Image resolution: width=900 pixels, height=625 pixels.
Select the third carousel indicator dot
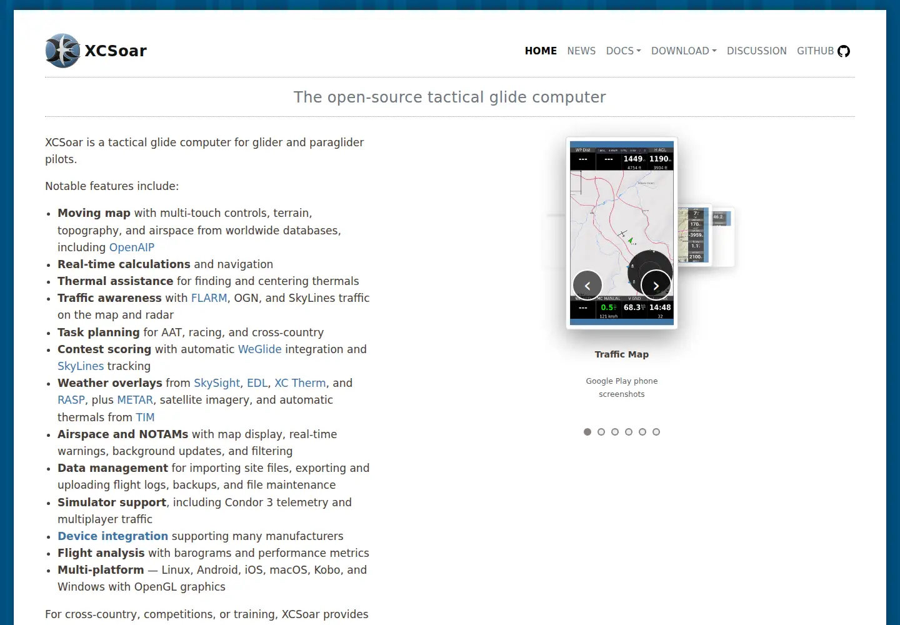615,432
